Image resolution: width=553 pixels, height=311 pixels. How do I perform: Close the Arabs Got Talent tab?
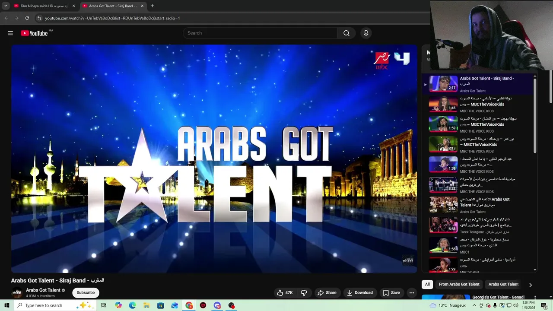(x=142, y=6)
